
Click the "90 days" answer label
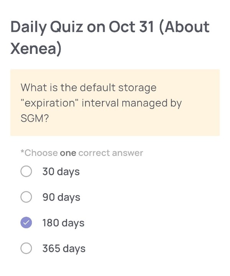pyautogui.click(x=61, y=197)
